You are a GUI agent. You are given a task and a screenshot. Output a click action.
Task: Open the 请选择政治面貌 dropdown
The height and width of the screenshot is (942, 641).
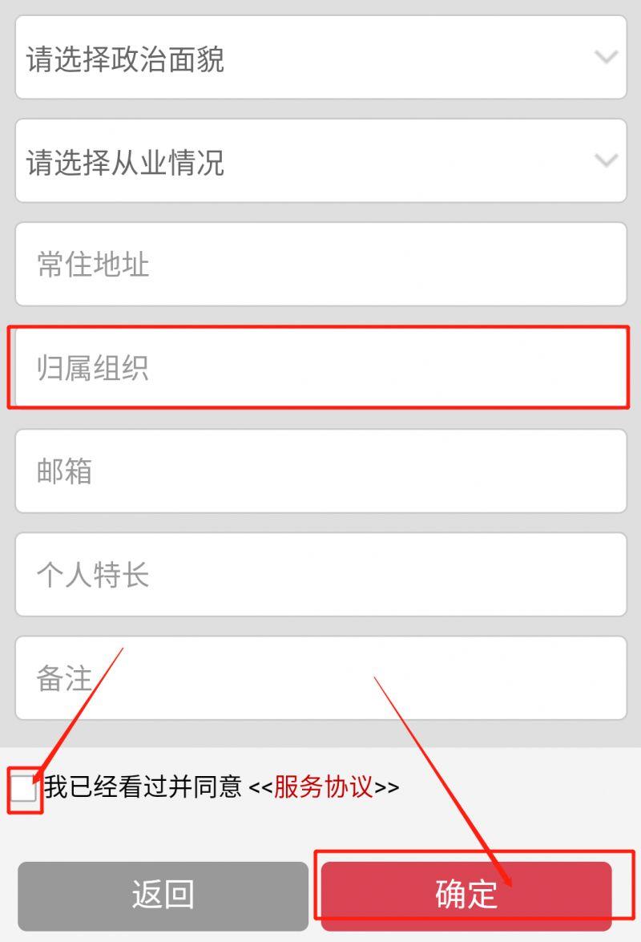320,58
